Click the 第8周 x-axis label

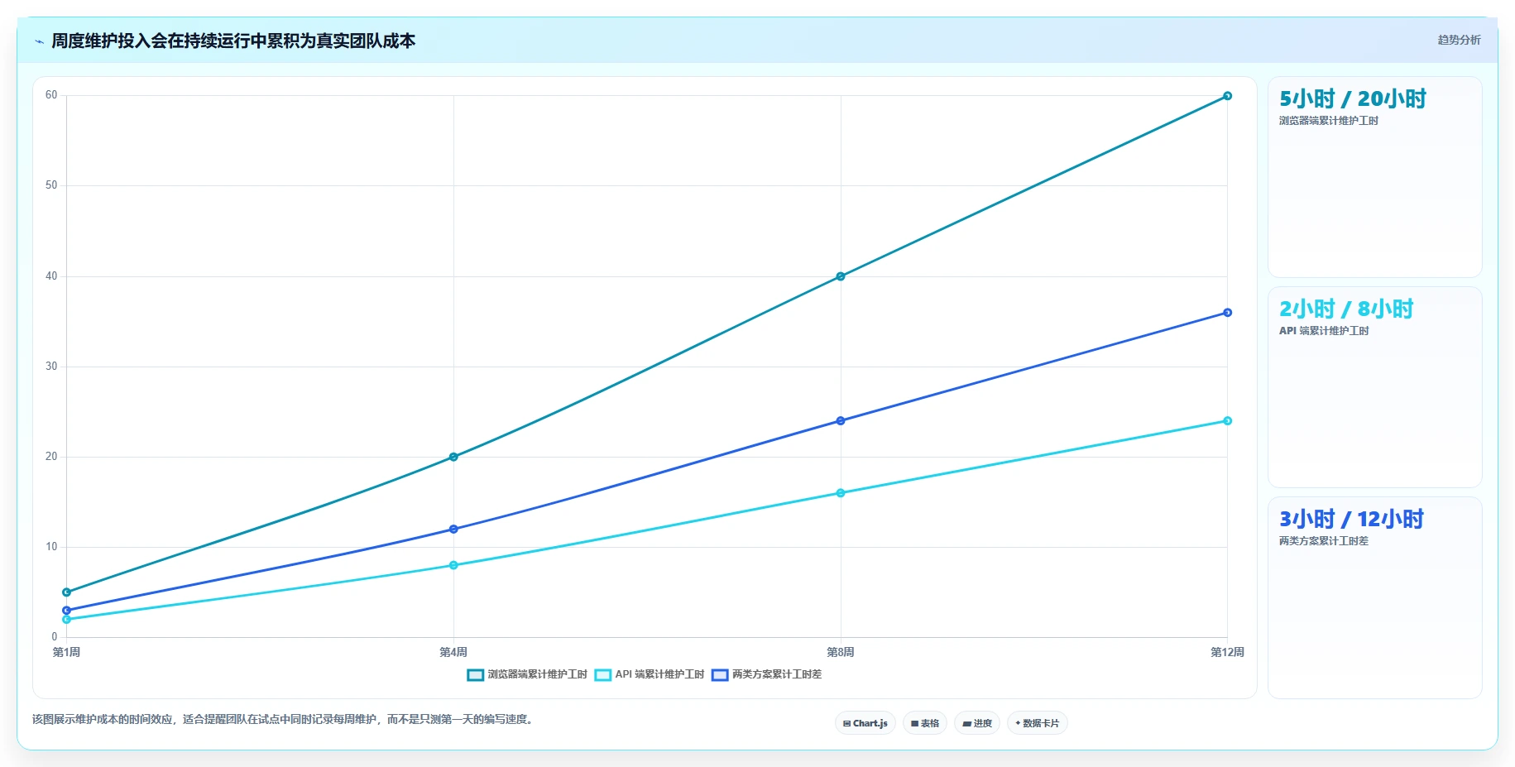tap(841, 653)
